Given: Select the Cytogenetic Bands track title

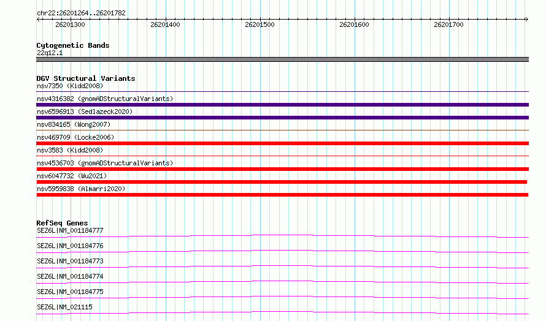Looking at the screenshot, I should tap(73, 45).
